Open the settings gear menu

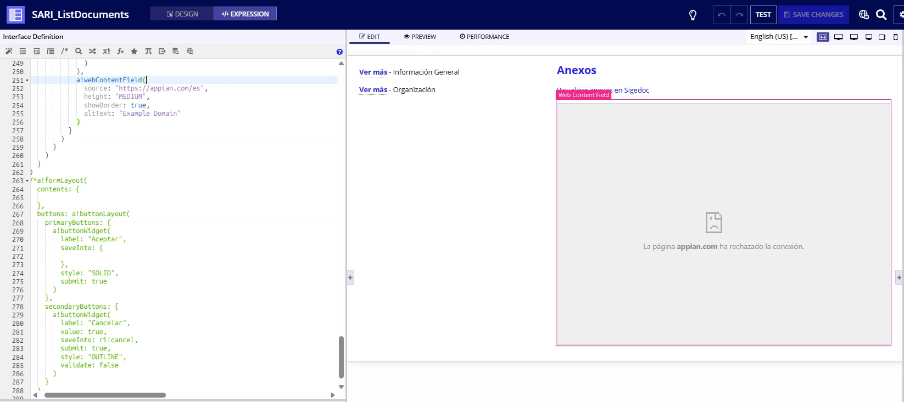coord(901,15)
